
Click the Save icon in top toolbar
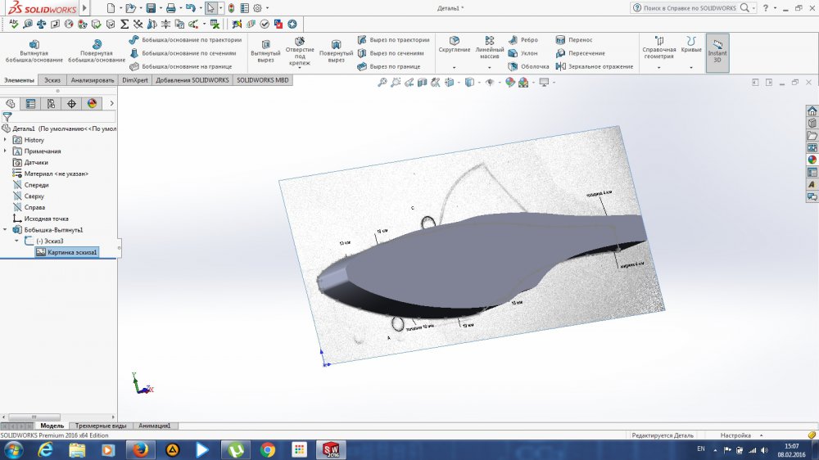[x=151, y=8]
